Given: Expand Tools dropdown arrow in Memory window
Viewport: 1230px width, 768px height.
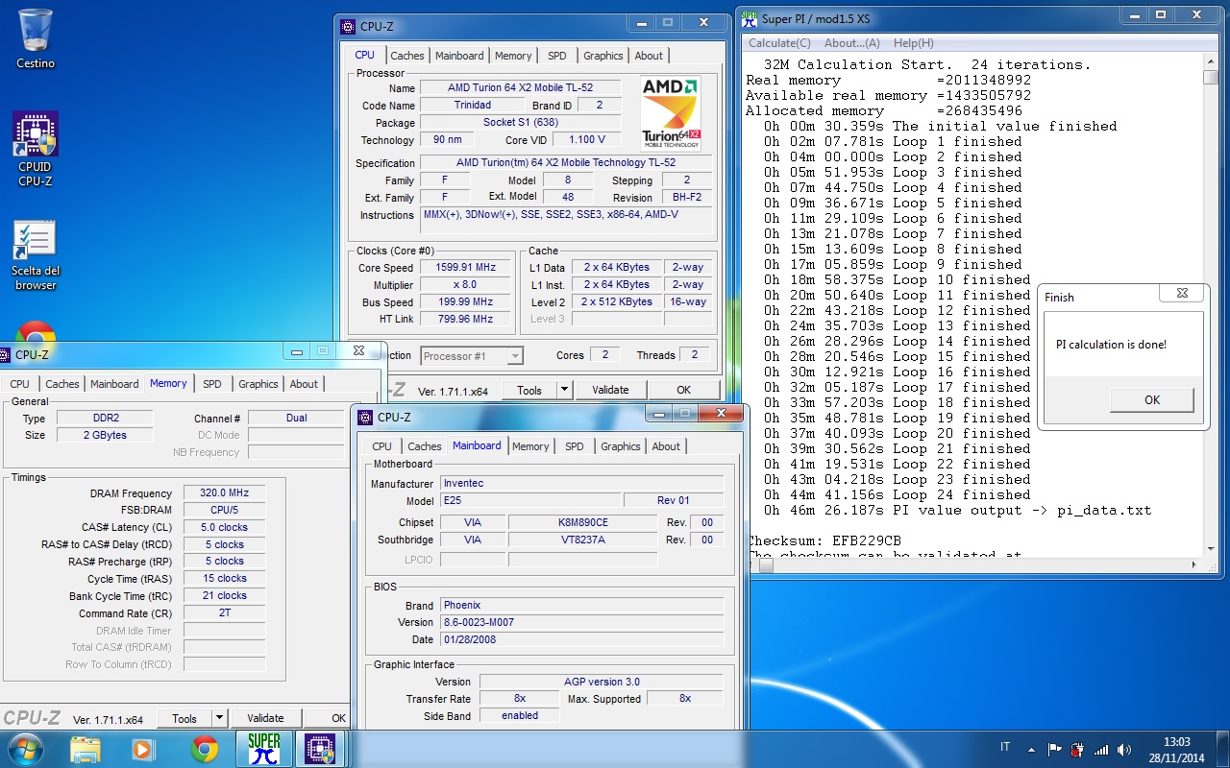Looking at the screenshot, I should [x=219, y=718].
